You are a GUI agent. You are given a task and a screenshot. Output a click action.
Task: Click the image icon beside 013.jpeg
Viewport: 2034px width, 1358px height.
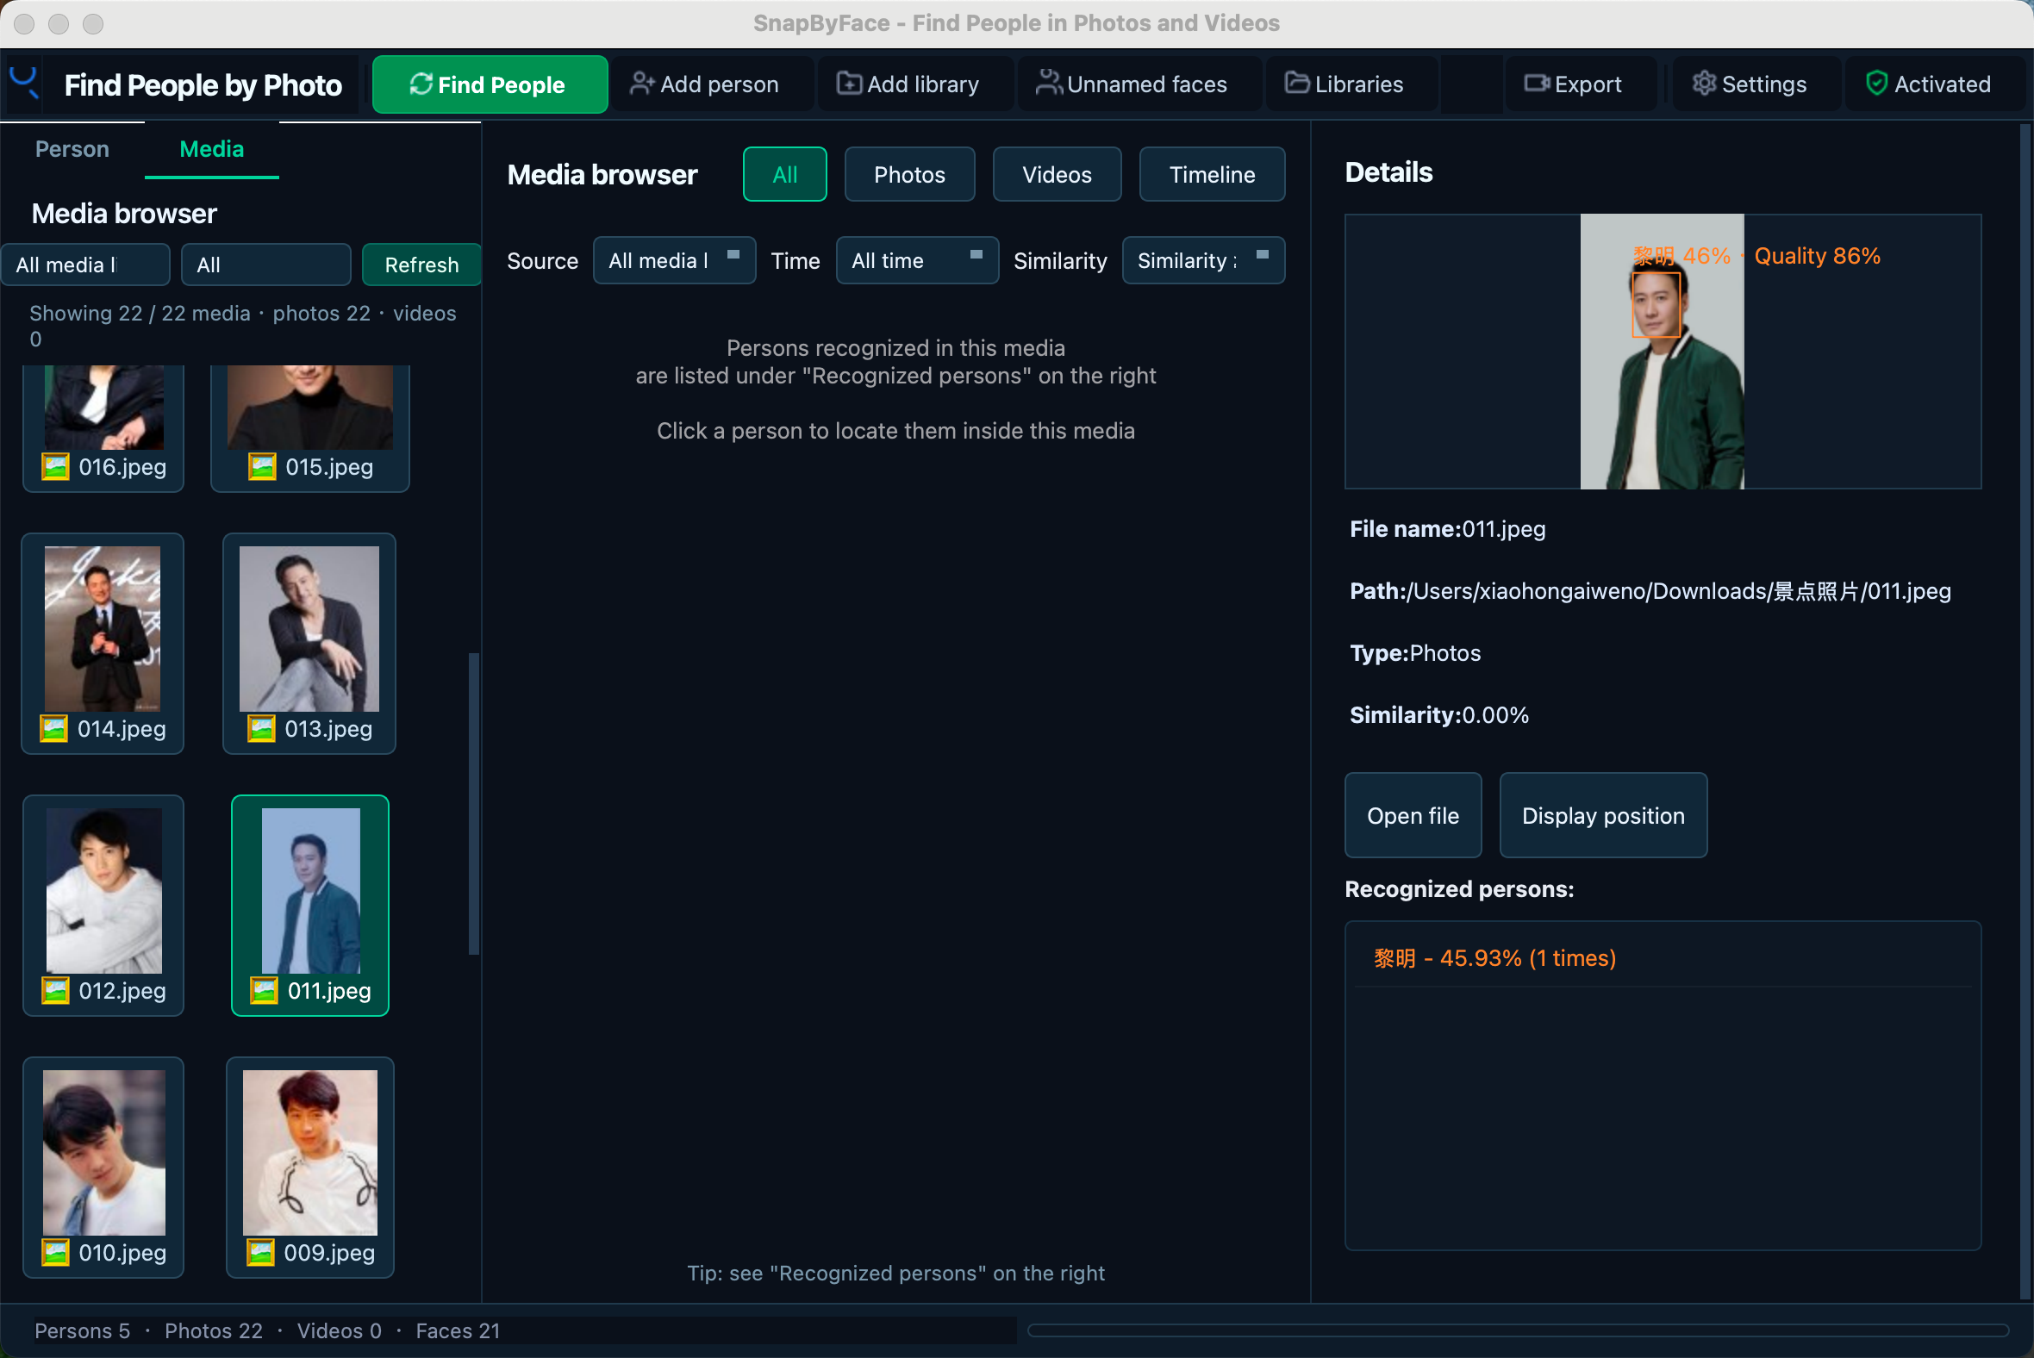click(262, 729)
